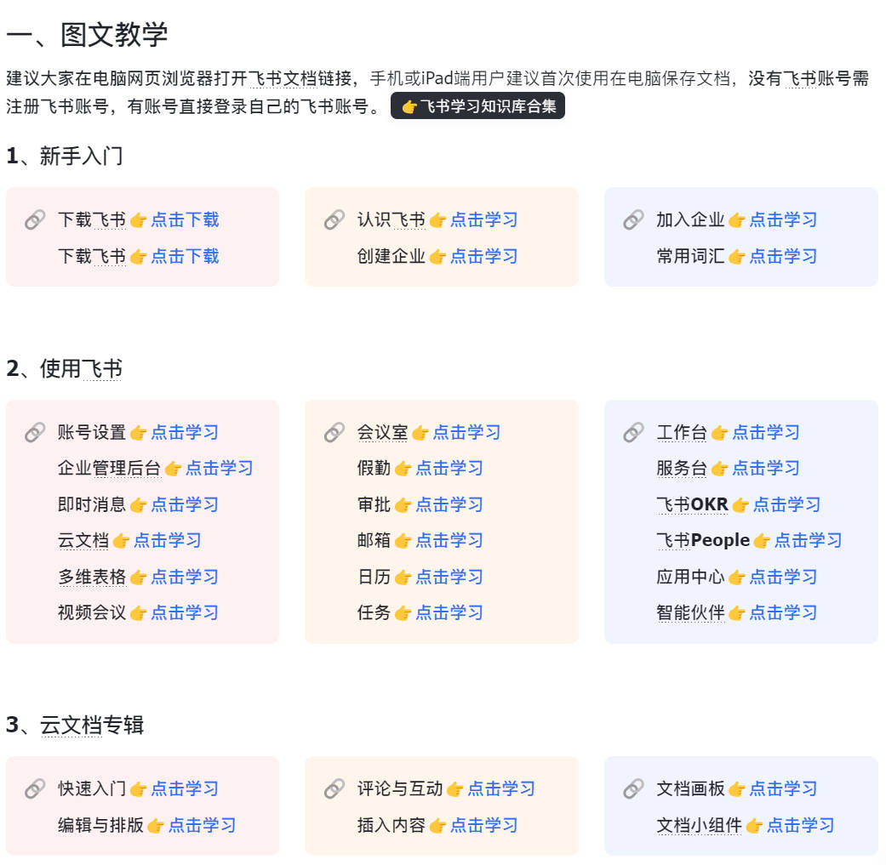
Task: Open 点击学习 link for 假勤
Action: [449, 468]
